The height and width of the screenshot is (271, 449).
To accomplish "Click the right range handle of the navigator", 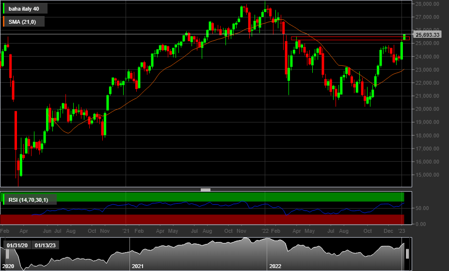I will coord(407,254).
